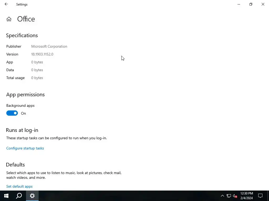Open the Settings Home icon

9,19
